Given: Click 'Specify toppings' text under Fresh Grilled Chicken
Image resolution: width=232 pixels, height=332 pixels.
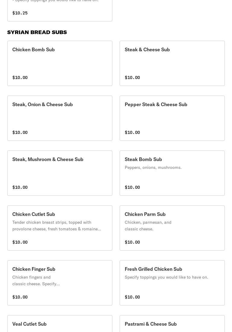Looking at the screenshot, I should (166, 277).
